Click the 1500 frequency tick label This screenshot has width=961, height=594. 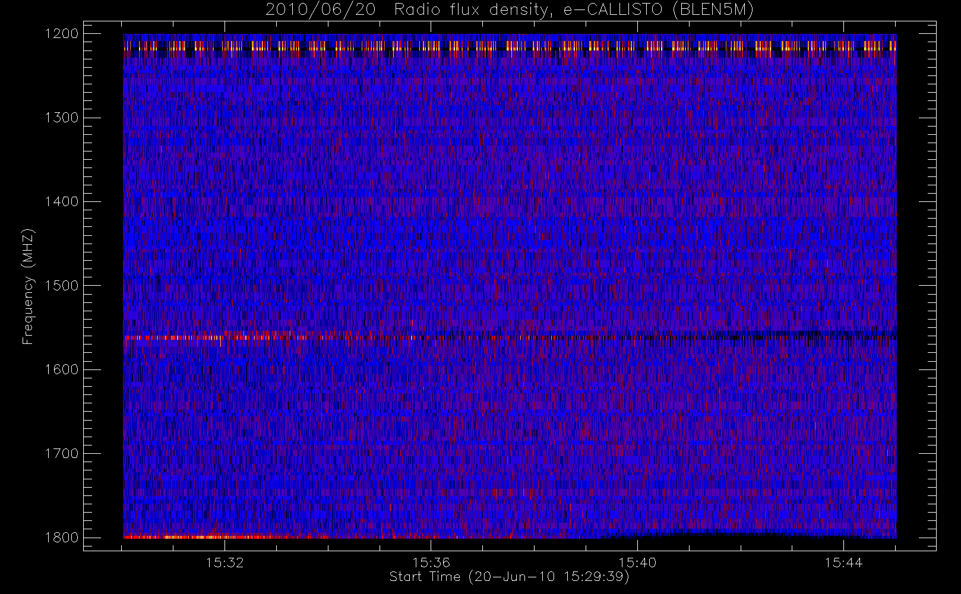coord(62,285)
